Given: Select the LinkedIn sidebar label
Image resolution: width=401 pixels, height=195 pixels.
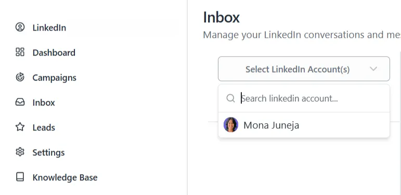Looking at the screenshot, I should point(49,28).
